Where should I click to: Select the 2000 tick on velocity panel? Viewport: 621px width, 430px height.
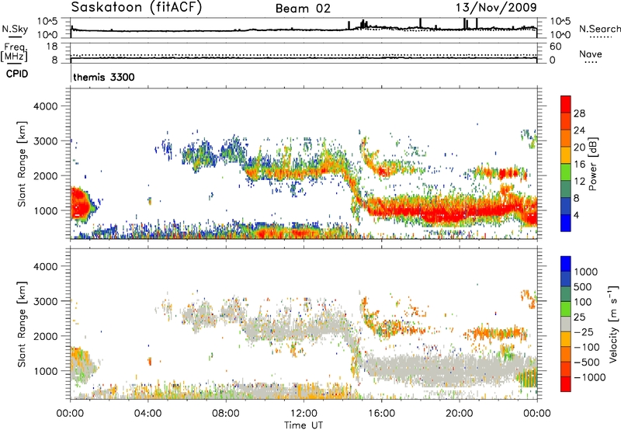[45, 336]
